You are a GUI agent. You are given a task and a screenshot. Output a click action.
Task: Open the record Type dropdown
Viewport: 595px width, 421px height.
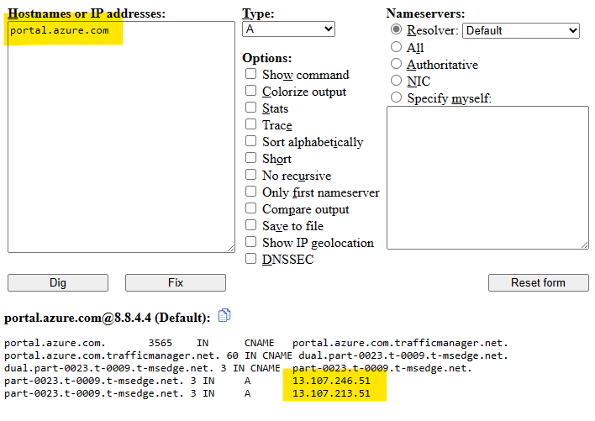click(x=288, y=29)
